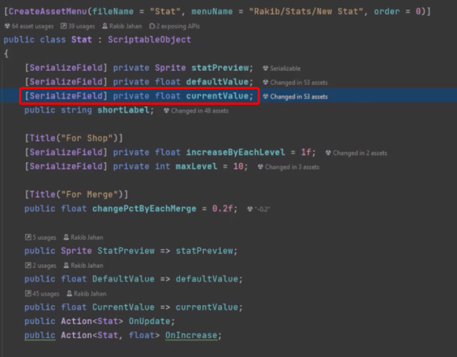Click the usages icon beside "5 usages"
457x357 pixels.
(28, 237)
